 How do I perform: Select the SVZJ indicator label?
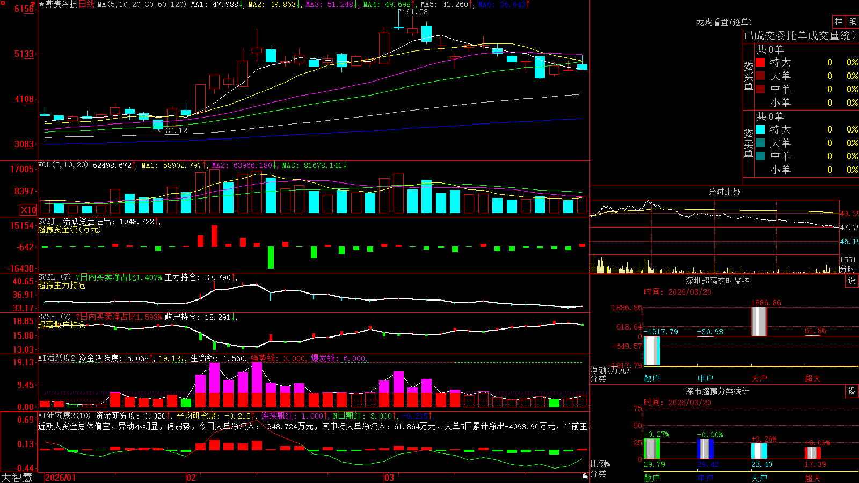click(x=47, y=221)
